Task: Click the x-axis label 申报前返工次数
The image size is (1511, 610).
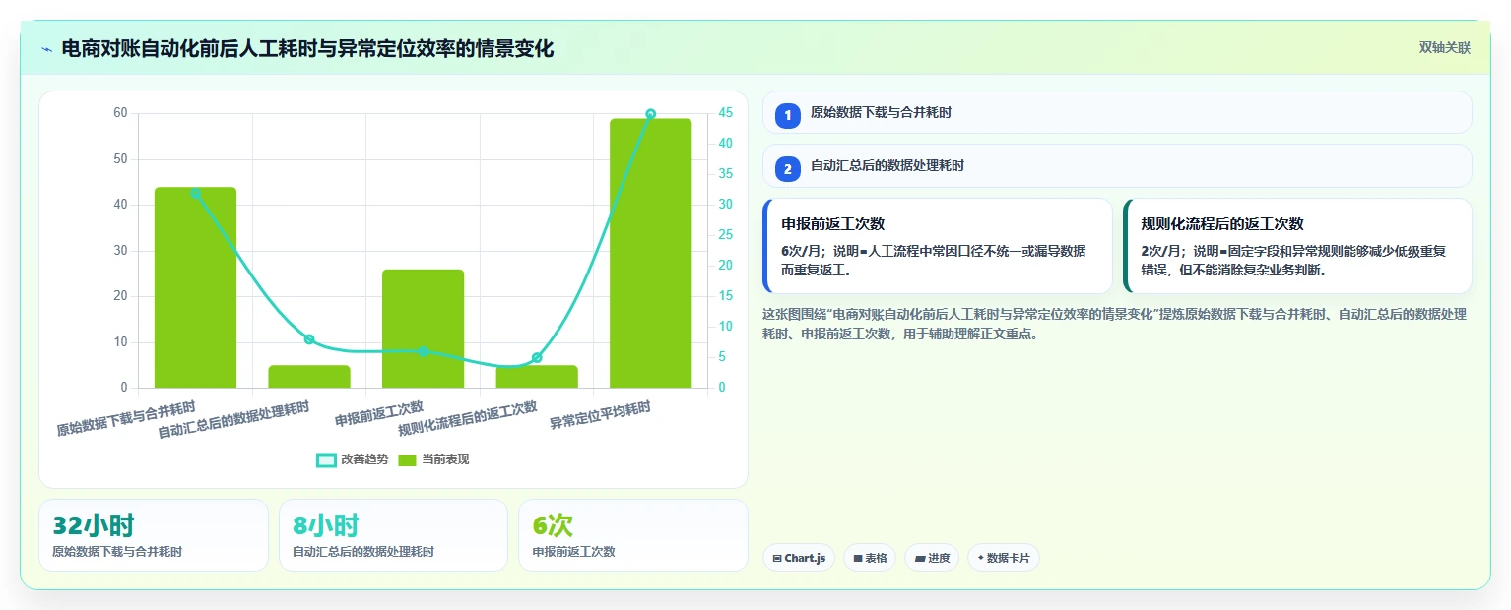Action: [379, 413]
